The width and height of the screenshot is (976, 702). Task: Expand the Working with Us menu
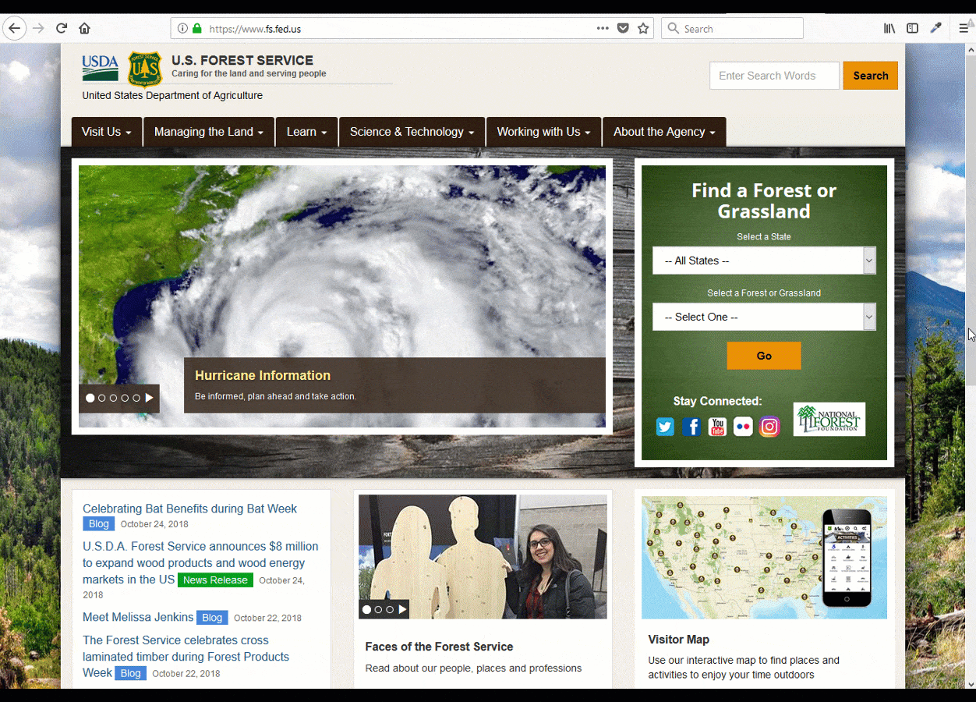(543, 132)
